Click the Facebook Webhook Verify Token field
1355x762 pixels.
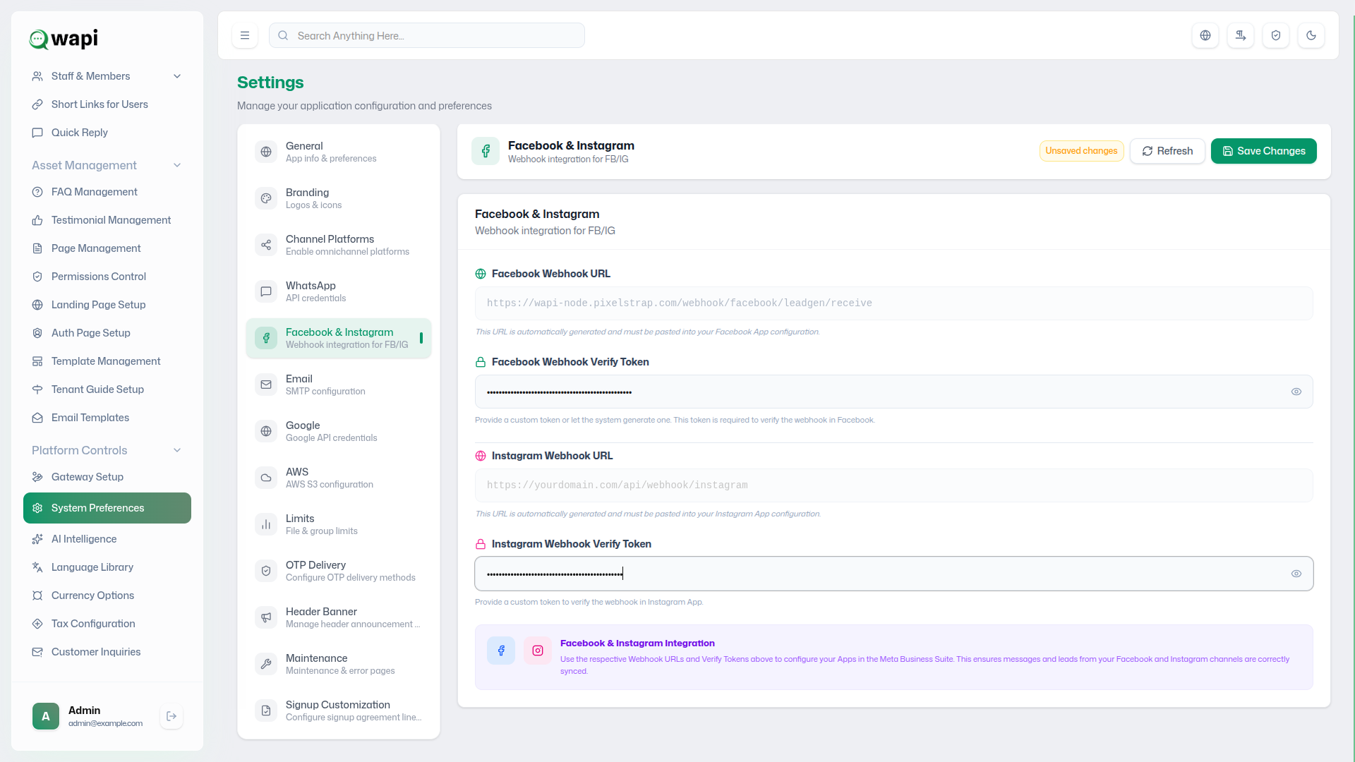[893, 392]
